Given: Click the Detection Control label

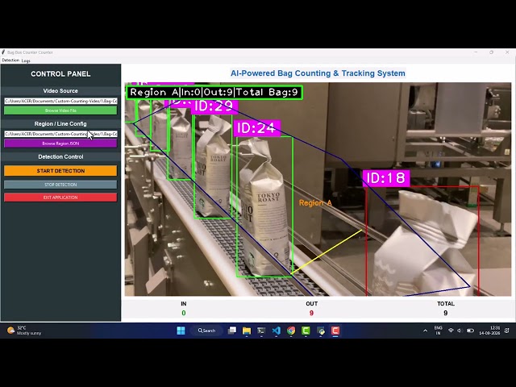Looking at the screenshot, I should click(x=60, y=156).
